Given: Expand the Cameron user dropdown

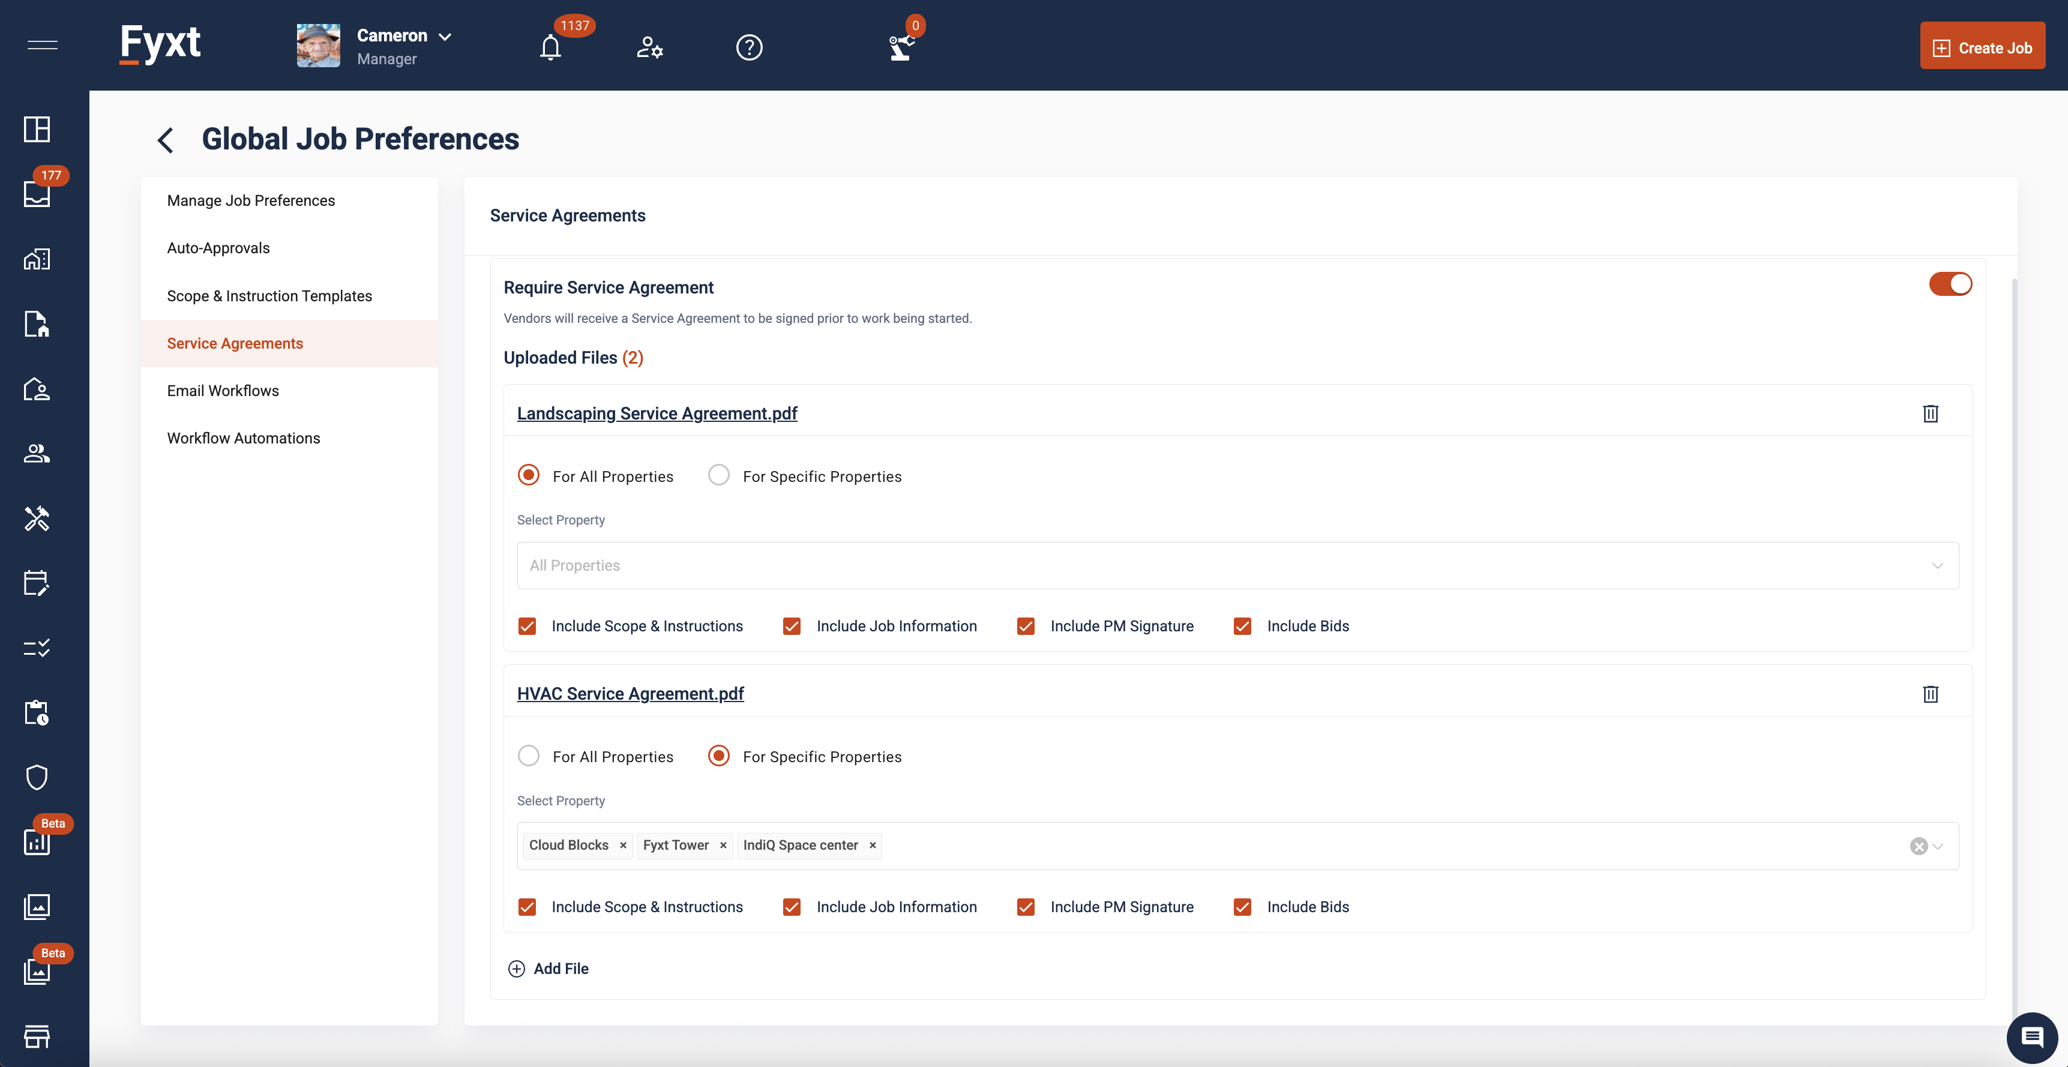Looking at the screenshot, I should pos(445,36).
